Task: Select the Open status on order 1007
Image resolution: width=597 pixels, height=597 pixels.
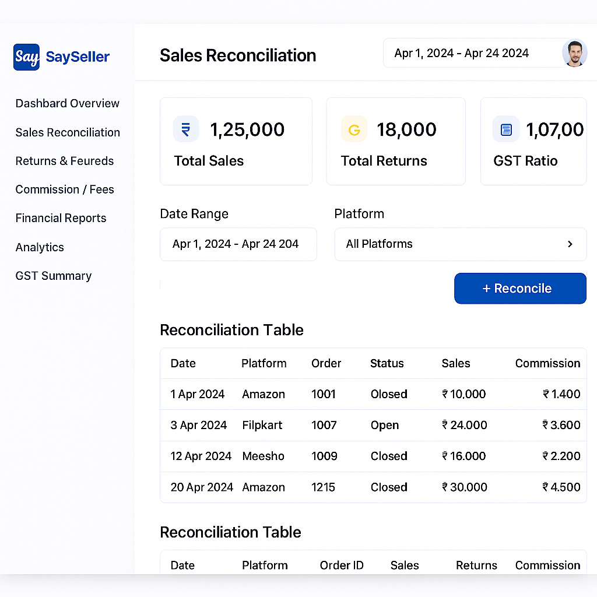Action: 384,425
